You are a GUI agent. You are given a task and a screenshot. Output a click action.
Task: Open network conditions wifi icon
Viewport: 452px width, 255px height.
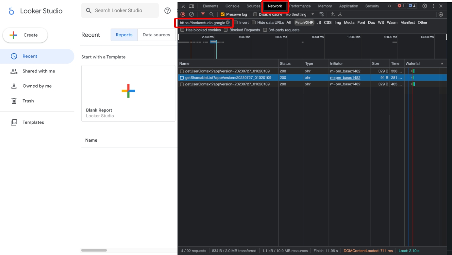point(321,15)
